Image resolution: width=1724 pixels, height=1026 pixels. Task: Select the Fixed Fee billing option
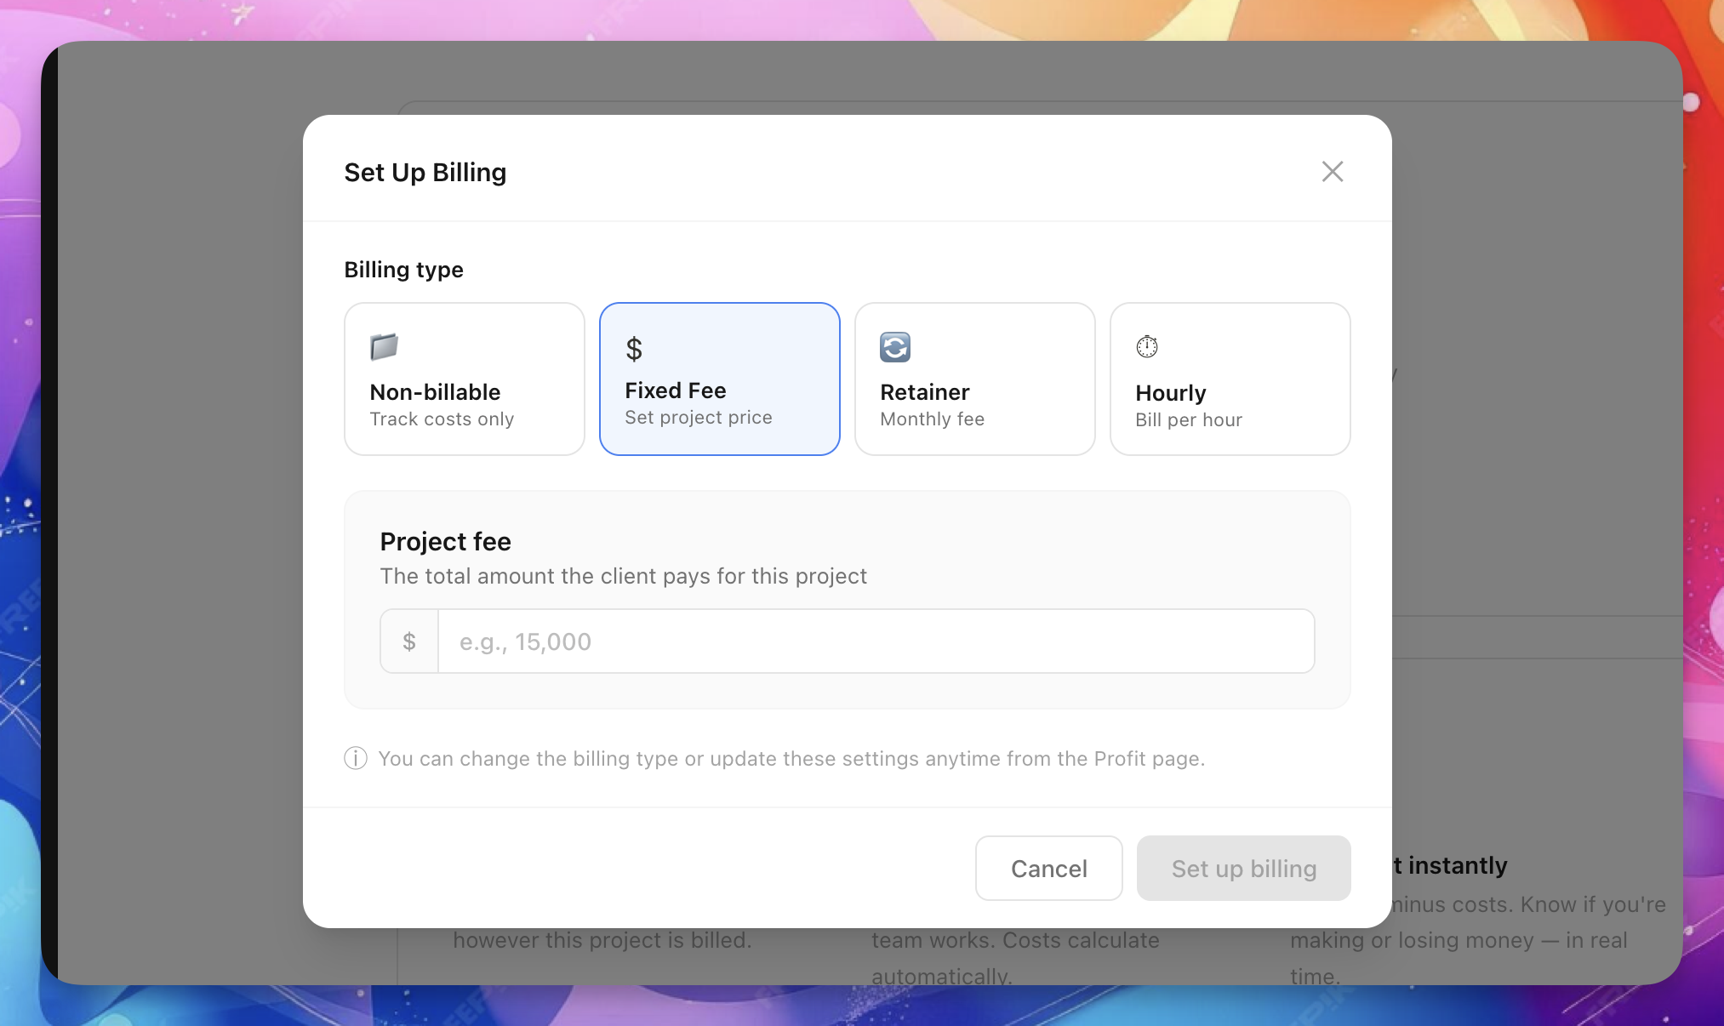pyautogui.click(x=720, y=379)
